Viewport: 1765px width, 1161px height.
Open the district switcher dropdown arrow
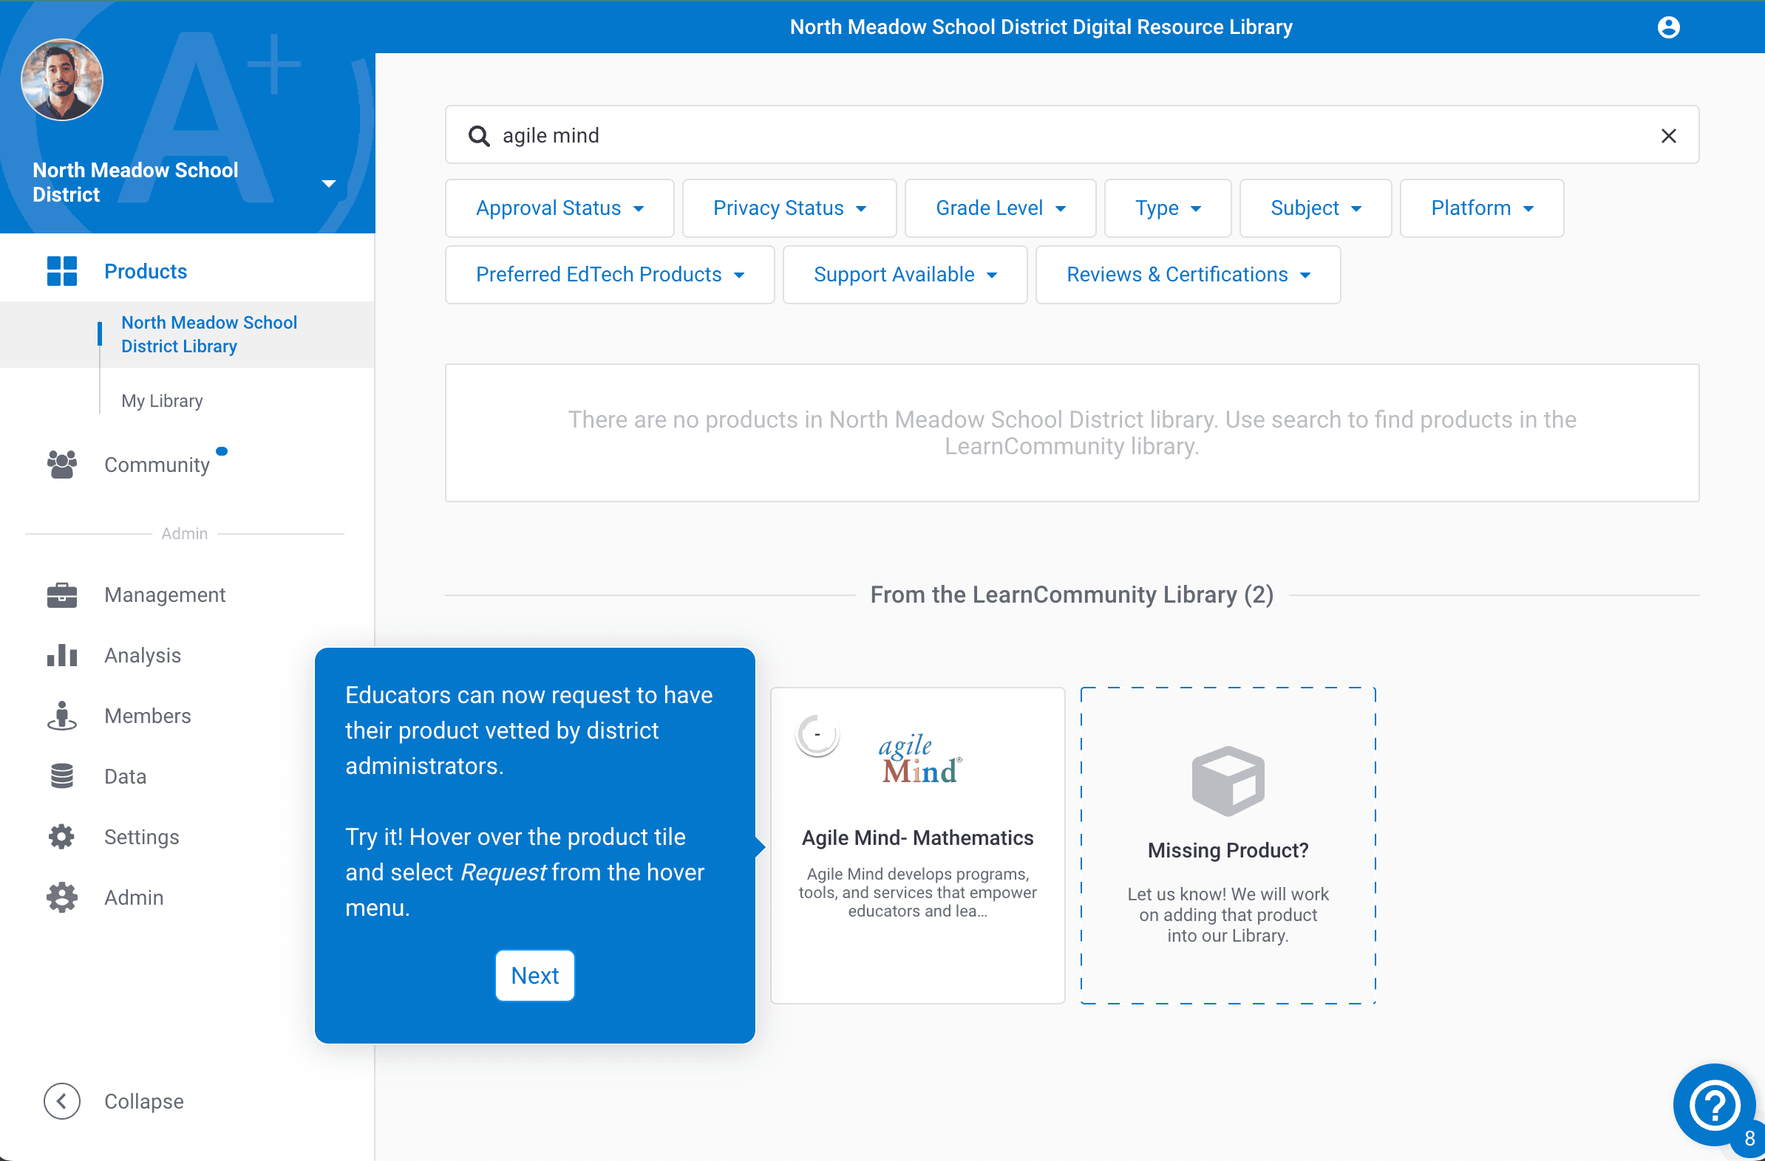coord(328,183)
